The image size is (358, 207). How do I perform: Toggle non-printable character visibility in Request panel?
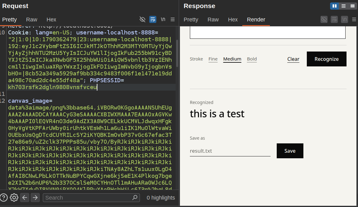click(x=142, y=20)
